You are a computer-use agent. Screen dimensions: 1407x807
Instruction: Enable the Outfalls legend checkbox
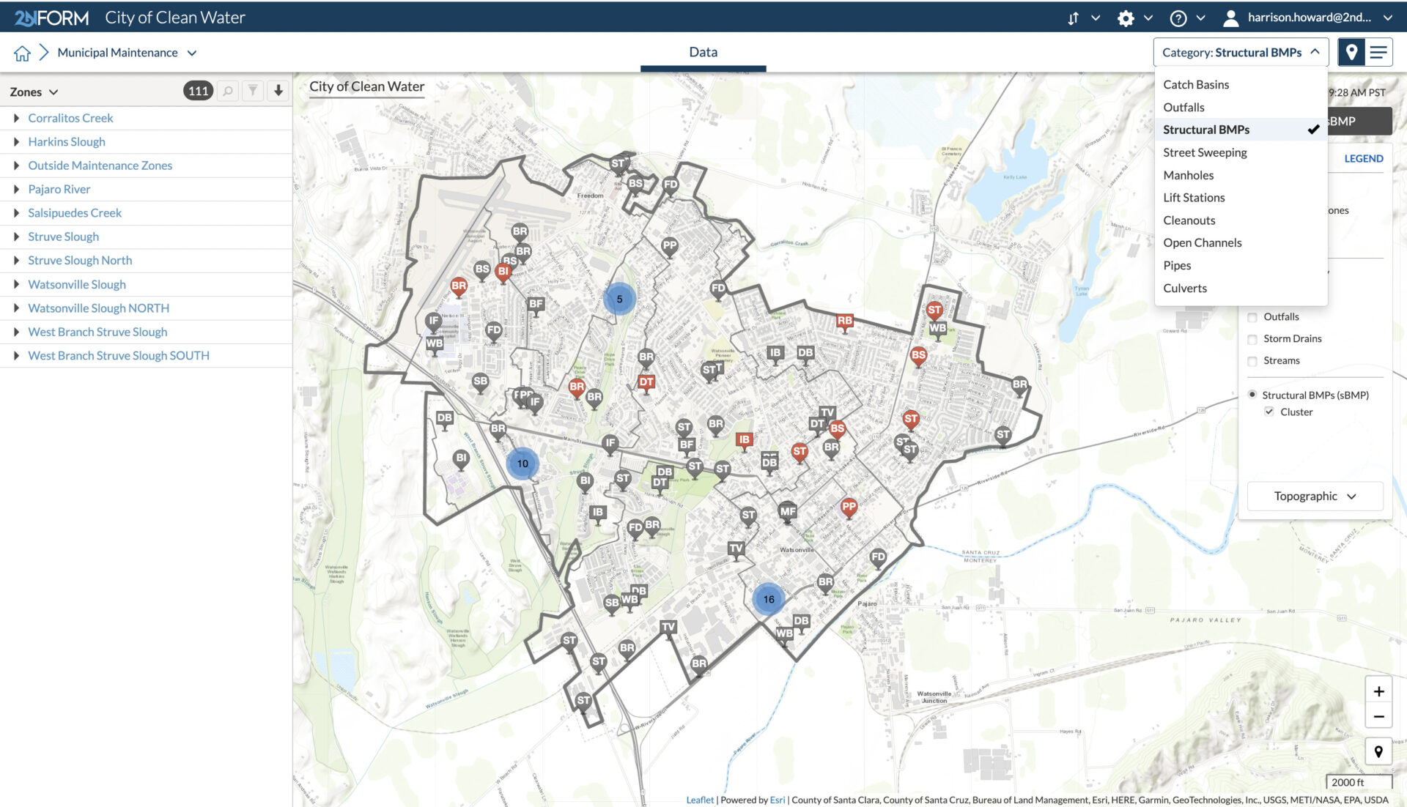point(1252,316)
